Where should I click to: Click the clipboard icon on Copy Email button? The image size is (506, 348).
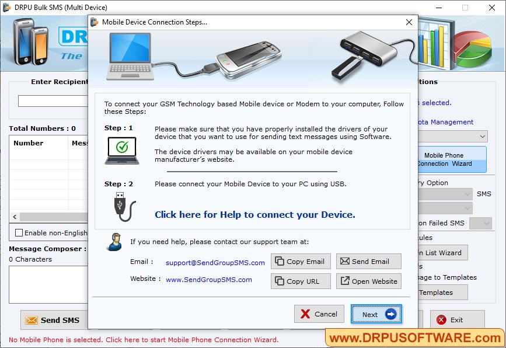coord(278,261)
